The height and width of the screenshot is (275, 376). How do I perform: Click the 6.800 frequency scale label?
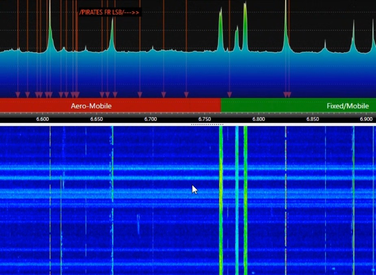pos(259,119)
